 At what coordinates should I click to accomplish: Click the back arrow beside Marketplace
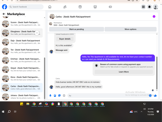click(x=4, y=14)
